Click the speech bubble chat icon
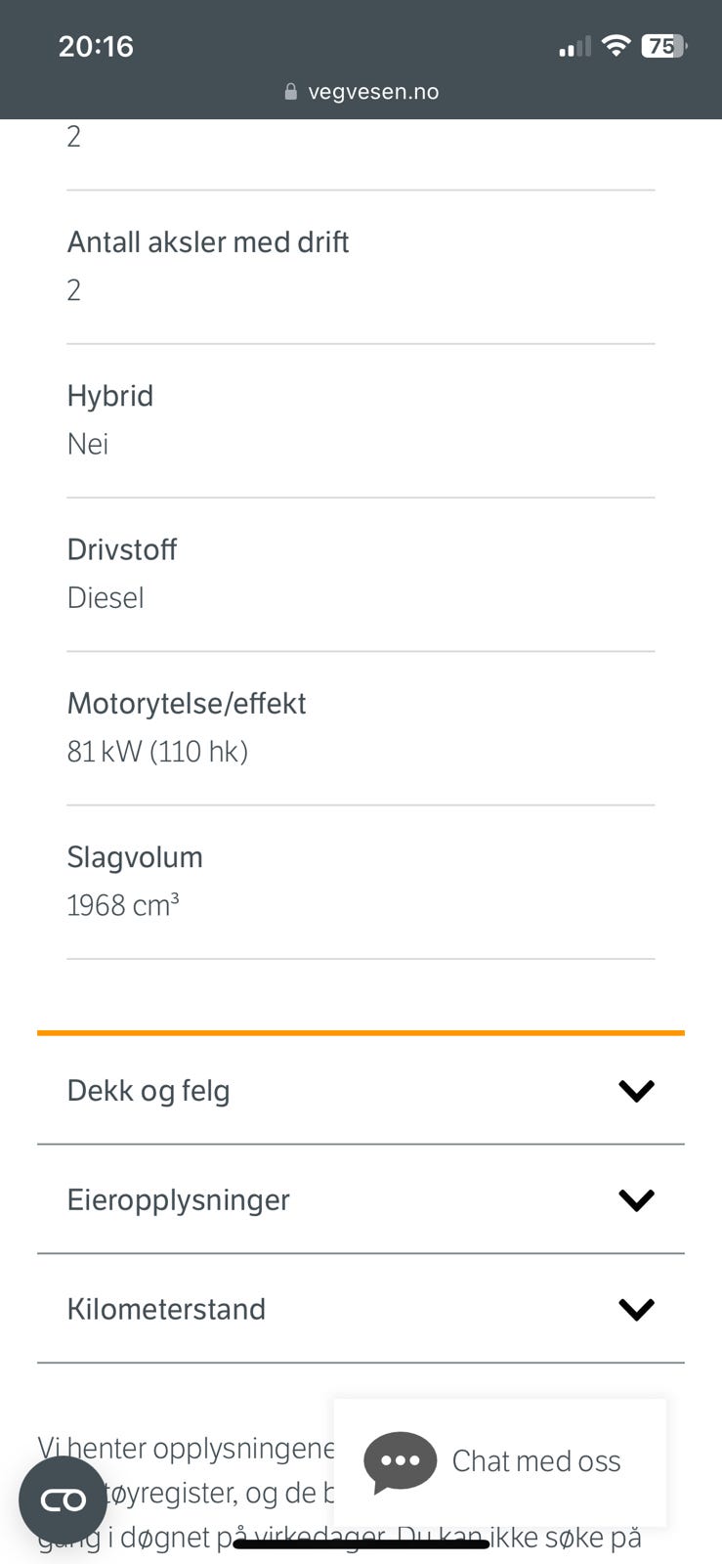Viewport: 722px width, 1564px height. [x=400, y=1462]
